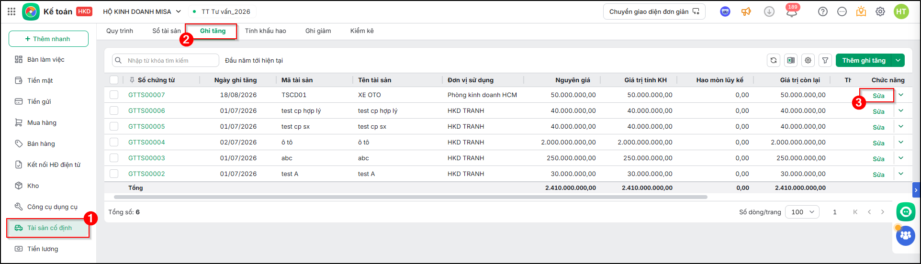Open the announcements megaphone icon
This screenshot has width=921, height=264.
point(746,11)
